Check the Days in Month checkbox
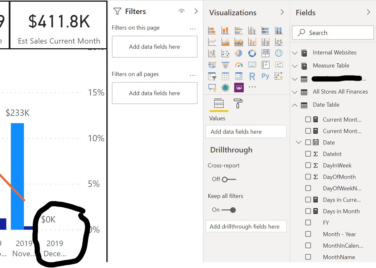This screenshot has height=268, width=376. [308, 211]
